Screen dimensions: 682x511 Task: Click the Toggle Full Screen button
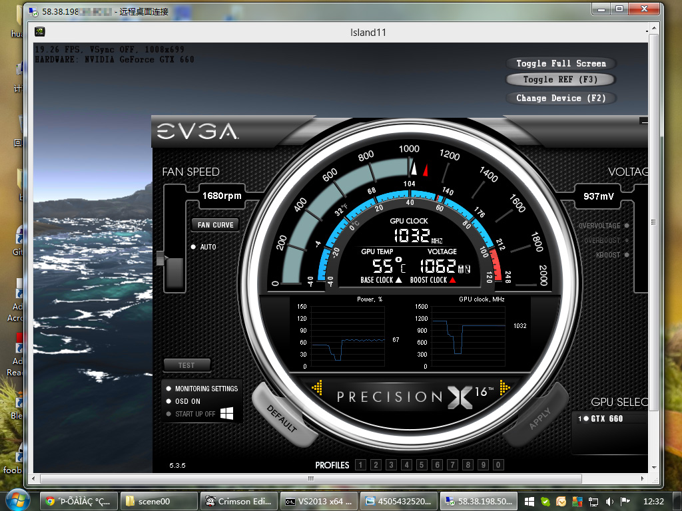tap(561, 63)
